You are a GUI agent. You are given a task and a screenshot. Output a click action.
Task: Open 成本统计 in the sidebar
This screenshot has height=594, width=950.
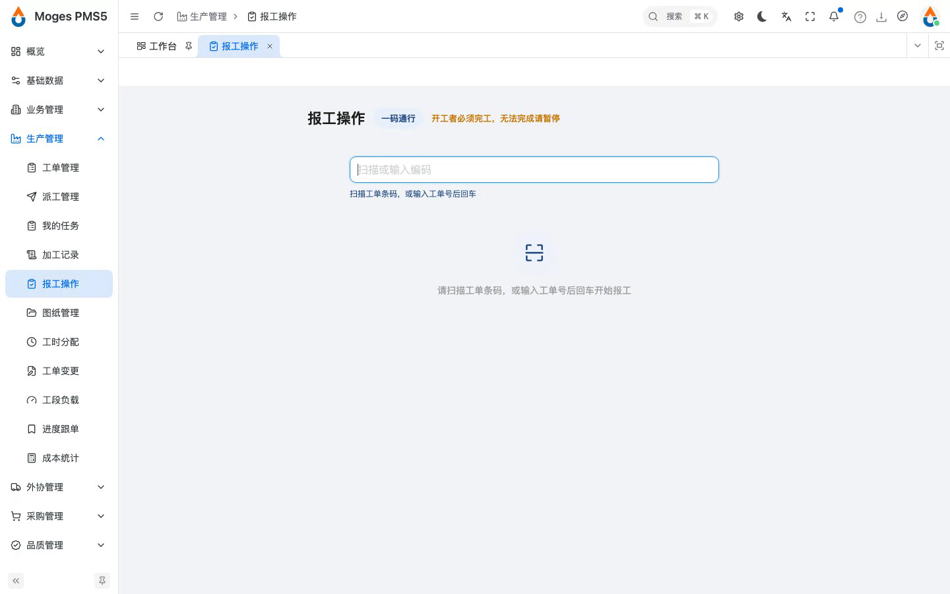coord(59,458)
